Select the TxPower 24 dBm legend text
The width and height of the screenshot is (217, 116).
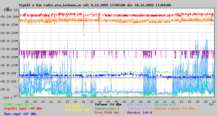(x=108, y=104)
